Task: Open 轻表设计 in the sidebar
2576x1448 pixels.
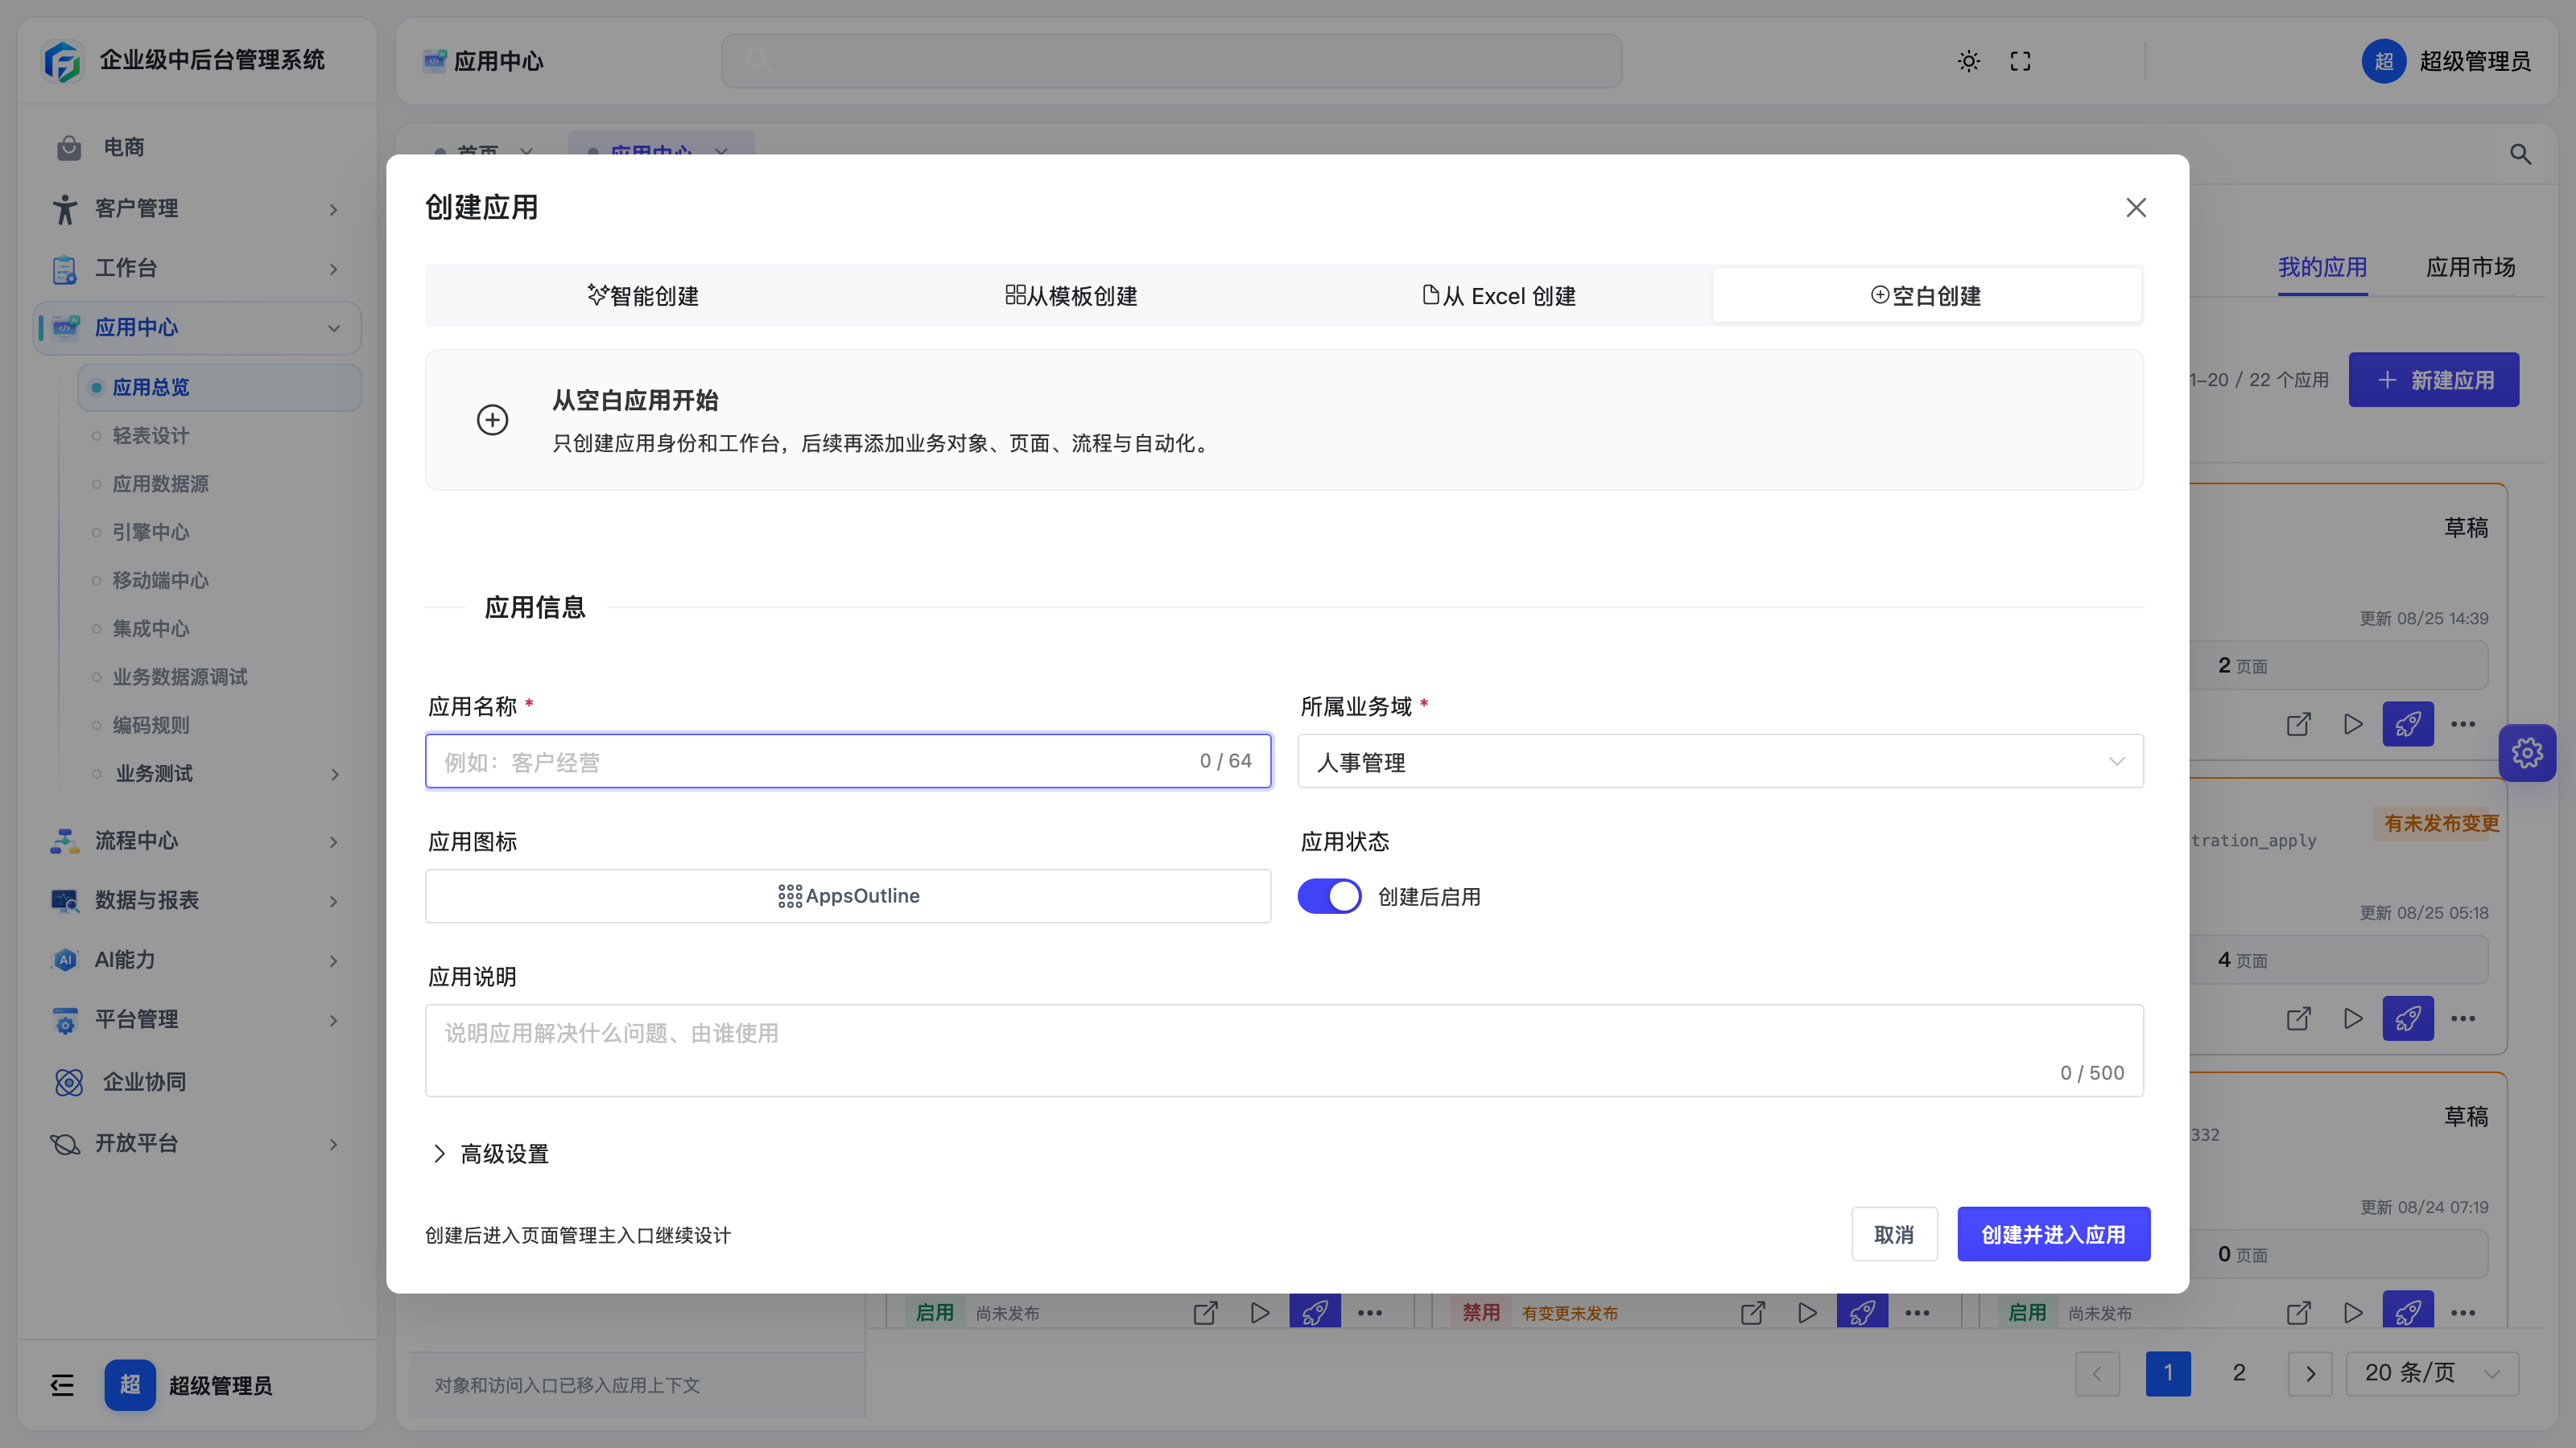Action: coord(150,436)
